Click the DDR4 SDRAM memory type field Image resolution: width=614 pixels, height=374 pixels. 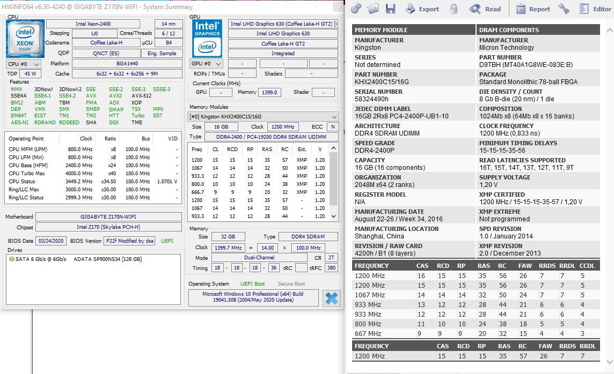308,236
